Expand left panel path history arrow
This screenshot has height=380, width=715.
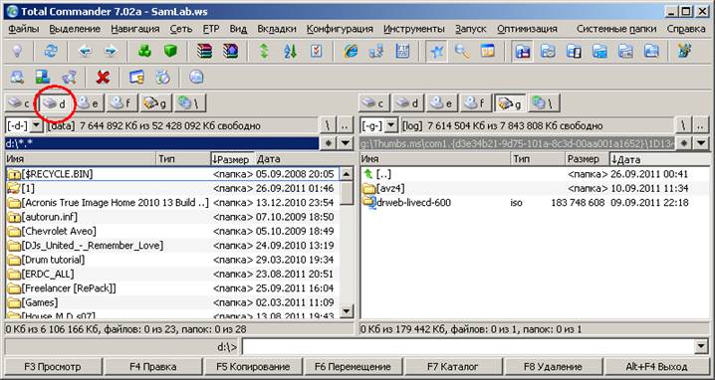click(346, 143)
